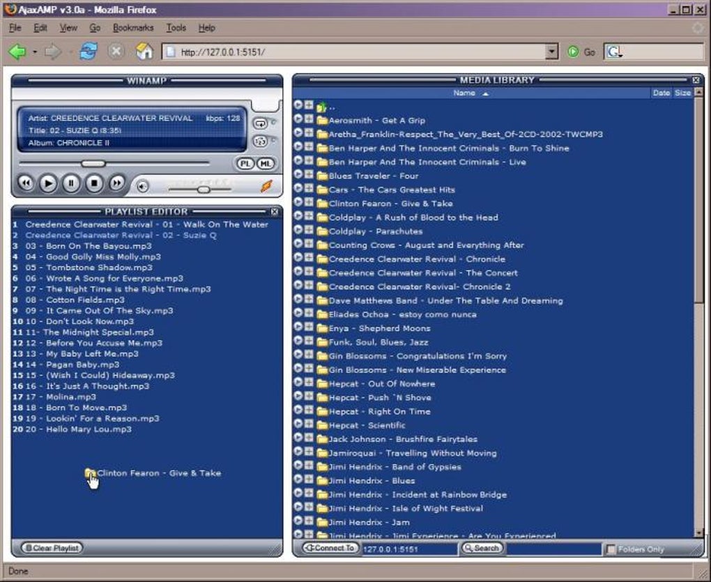Click the green Go button
The width and height of the screenshot is (711, 582).
click(x=581, y=52)
